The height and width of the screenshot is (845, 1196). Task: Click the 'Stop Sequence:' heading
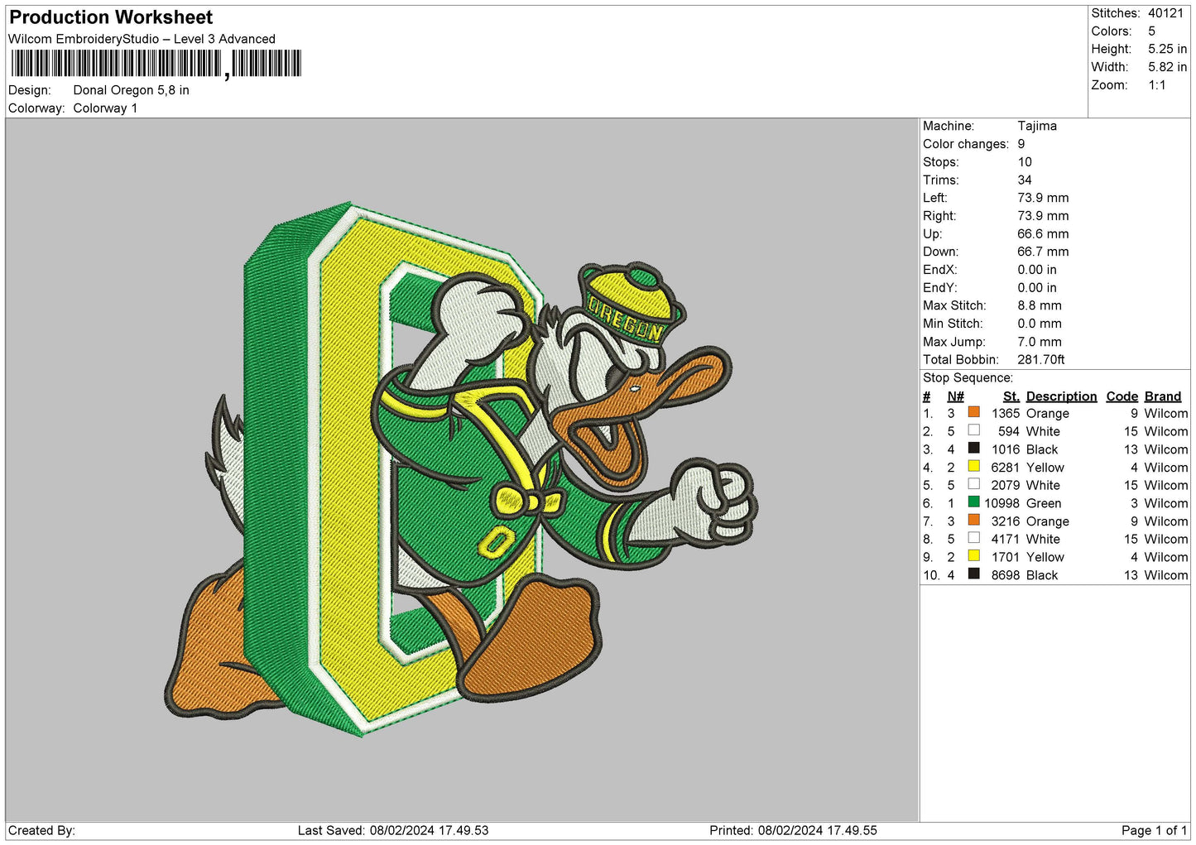(968, 378)
